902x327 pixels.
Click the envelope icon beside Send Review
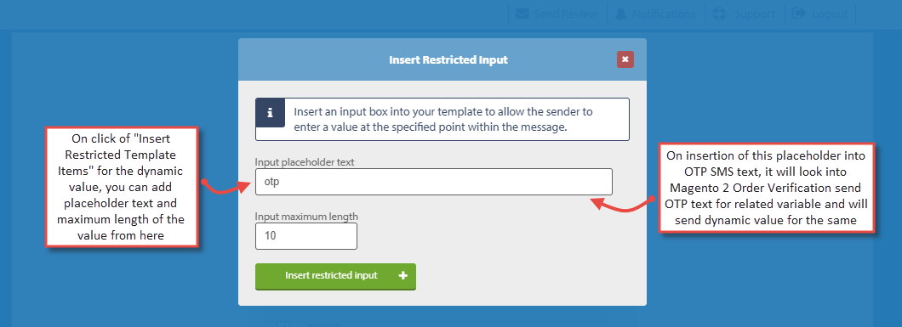point(522,14)
